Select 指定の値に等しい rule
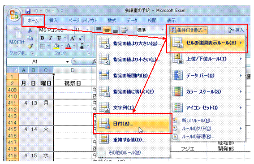 point(133,92)
